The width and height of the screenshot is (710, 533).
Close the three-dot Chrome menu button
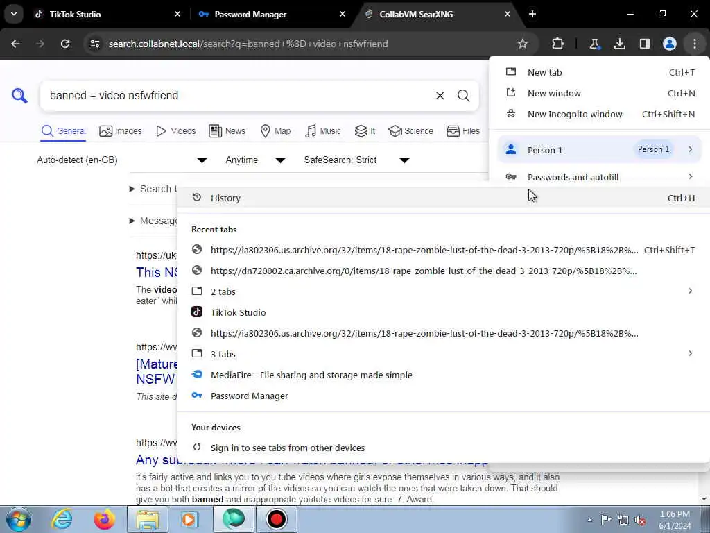click(695, 44)
